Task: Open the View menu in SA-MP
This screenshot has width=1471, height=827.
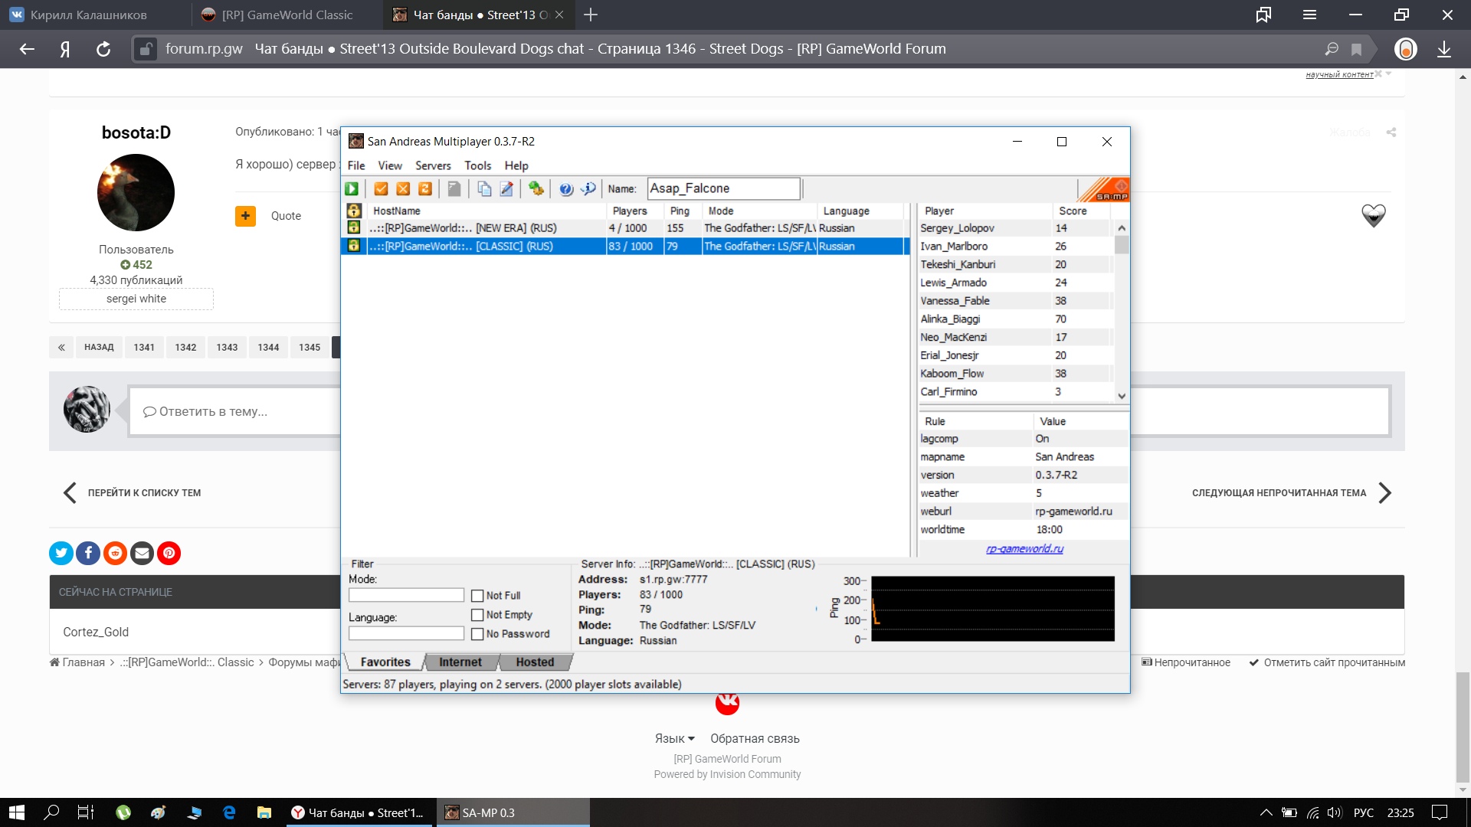Action: tap(390, 165)
